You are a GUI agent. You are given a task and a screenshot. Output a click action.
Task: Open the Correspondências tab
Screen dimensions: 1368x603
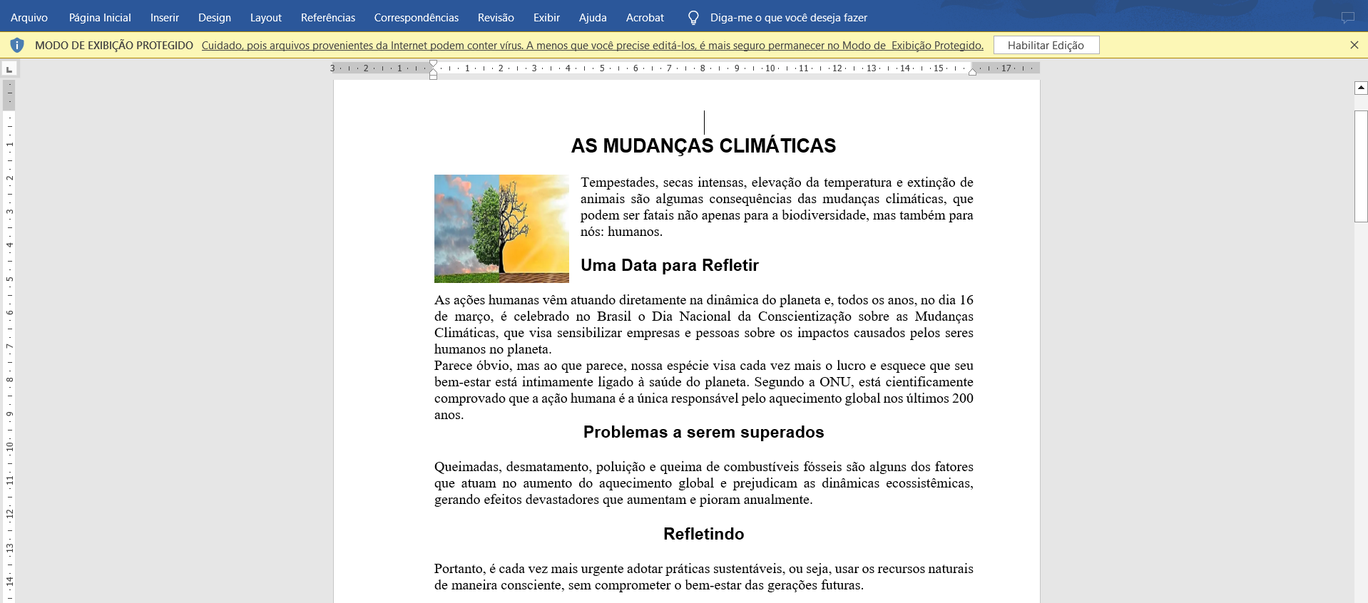coord(417,17)
